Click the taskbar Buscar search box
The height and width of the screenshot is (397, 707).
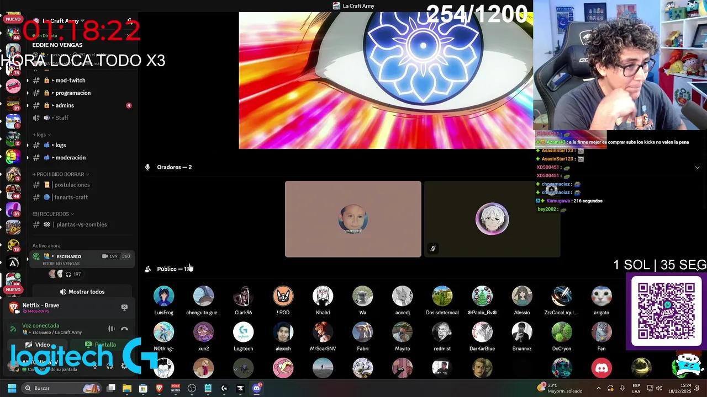tap(62, 388)
